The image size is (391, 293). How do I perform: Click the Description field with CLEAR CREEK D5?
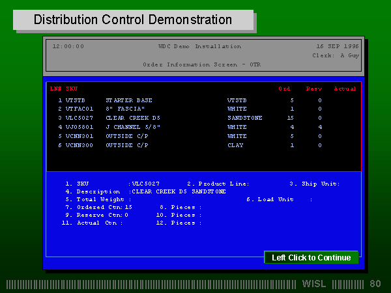(x=178, y=191)
